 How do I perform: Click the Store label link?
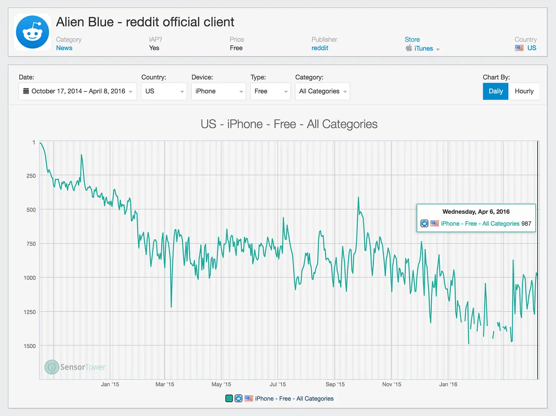tap(412, 39)
